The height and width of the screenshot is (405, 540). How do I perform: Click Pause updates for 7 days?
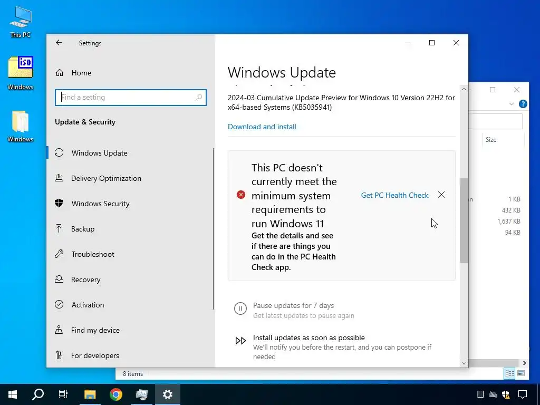coord(293,305)
